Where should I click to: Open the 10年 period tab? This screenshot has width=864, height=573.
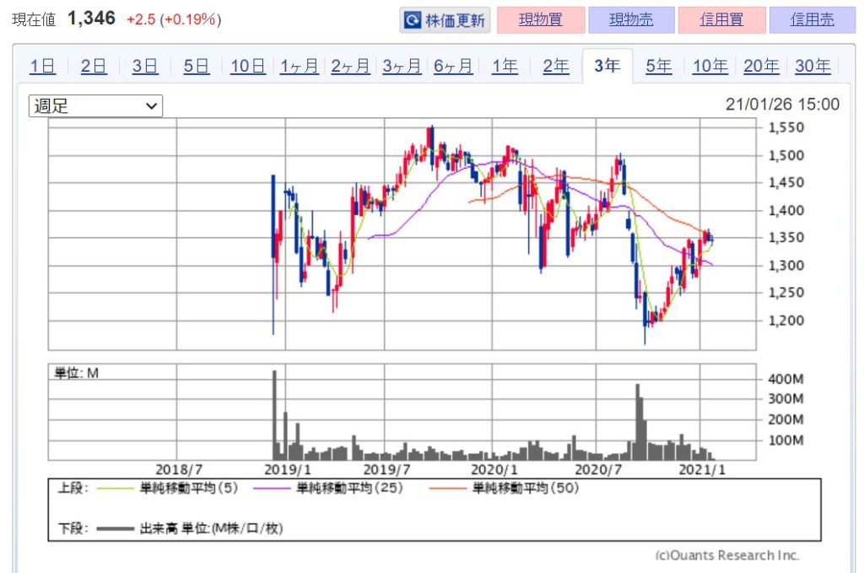[x=710, y=67]
